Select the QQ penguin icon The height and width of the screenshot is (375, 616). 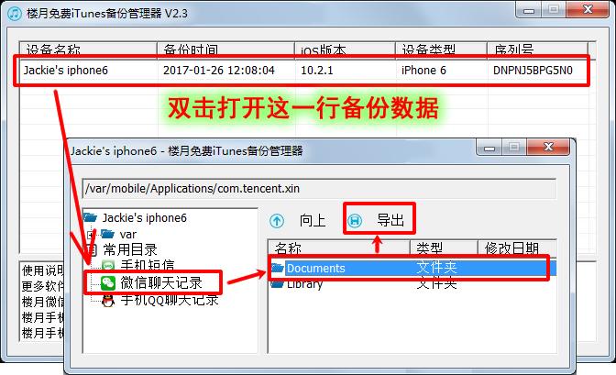(107, 301)
